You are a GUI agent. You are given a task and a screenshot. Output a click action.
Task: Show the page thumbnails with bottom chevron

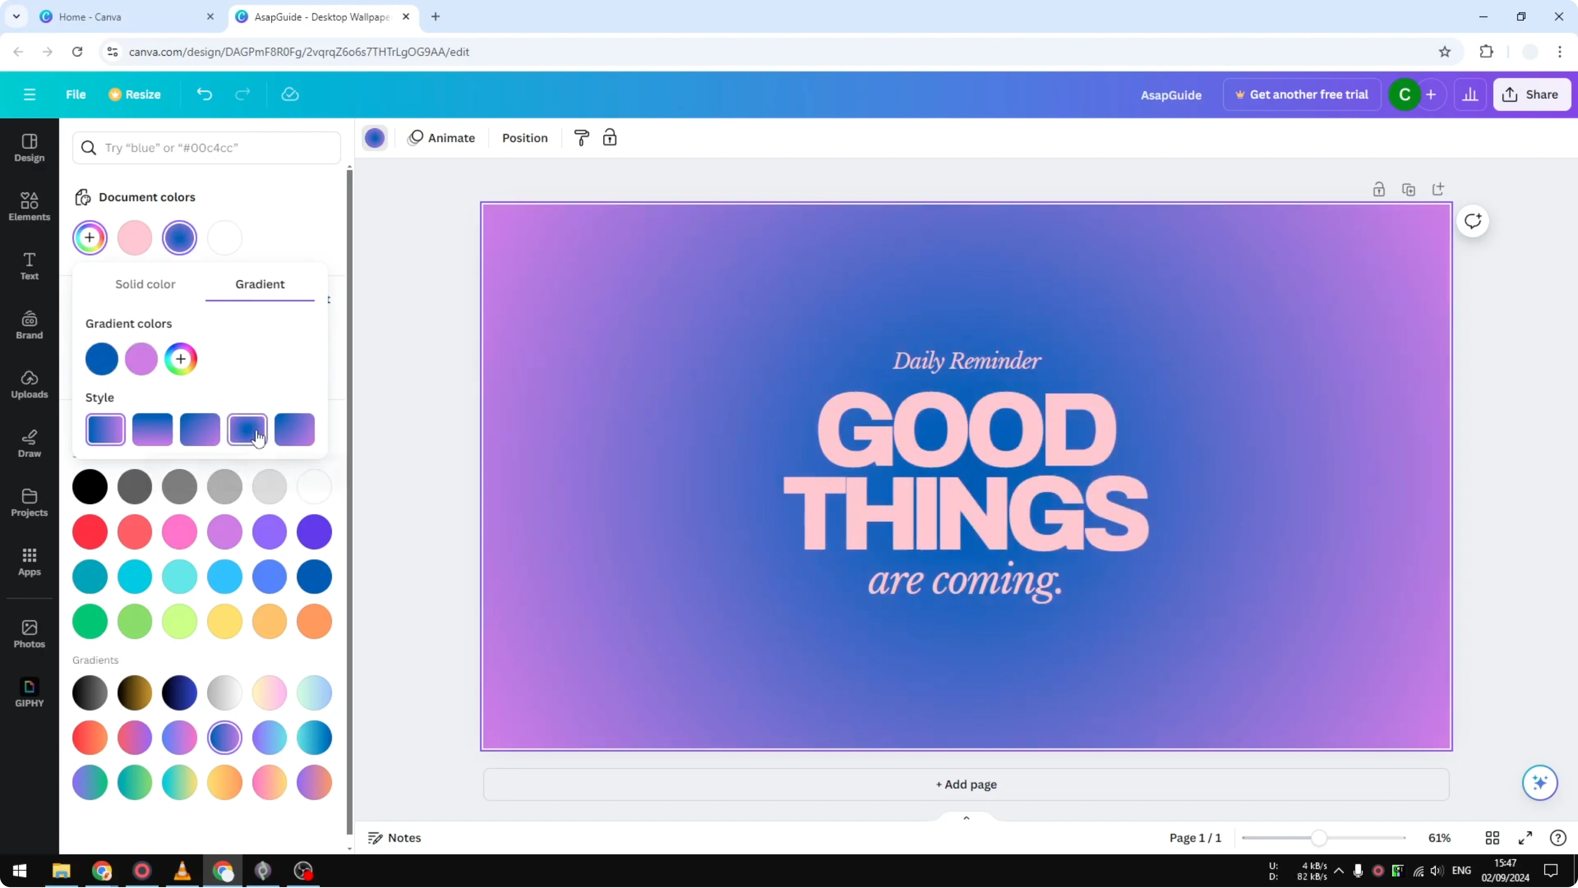coord(966,818)
